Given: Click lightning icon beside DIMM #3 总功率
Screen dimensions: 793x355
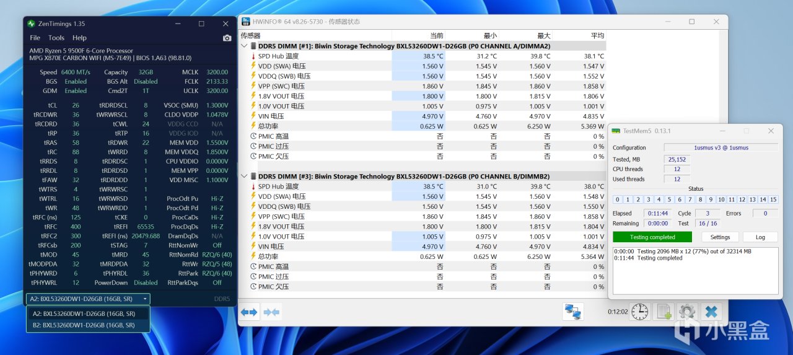Looking at the screenshot, I should (x=253, y=256).
